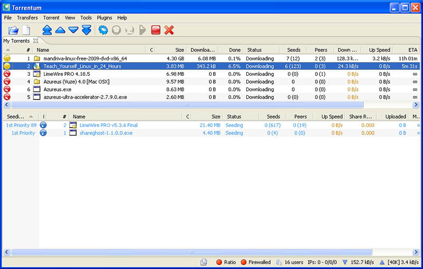This screenshot has height=269, width=423.
Task: Click the red health icon for LimeWire PRO 4.18.5
Action: (x=7, y=74)
